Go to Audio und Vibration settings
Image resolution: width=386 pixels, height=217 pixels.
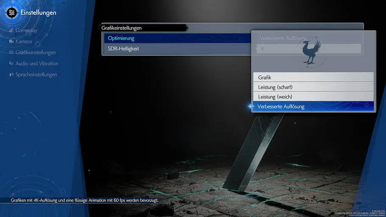point(37,64)
